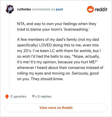Collapse the thread via the vertical comment line
Screen dimensions: 112x117
tap(10, 52)
